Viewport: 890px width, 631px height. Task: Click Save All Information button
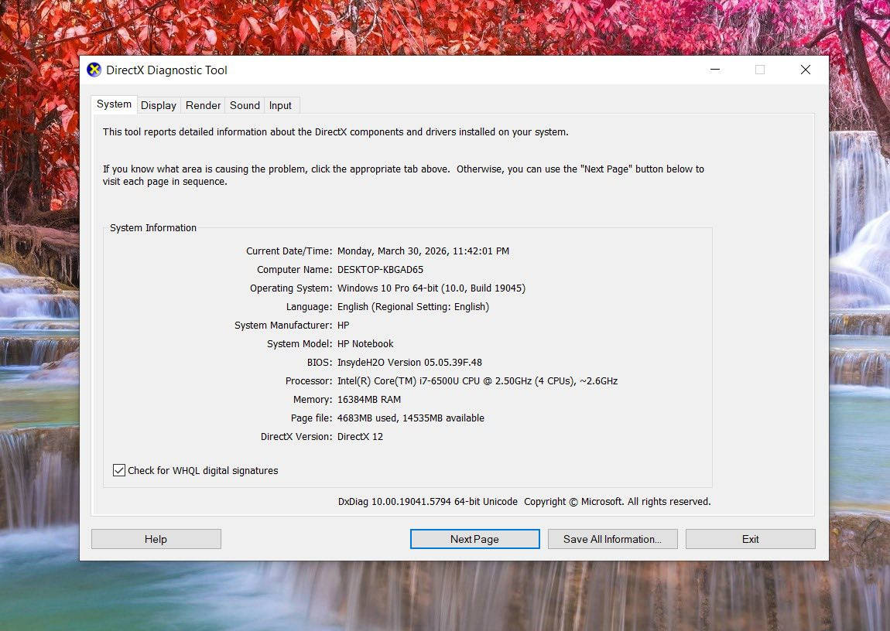(x=612, y=539)
